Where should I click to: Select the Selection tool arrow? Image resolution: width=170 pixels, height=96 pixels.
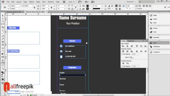click(3, 16)
